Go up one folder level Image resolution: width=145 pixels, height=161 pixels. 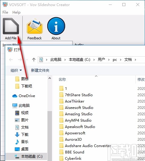[34, 60]
